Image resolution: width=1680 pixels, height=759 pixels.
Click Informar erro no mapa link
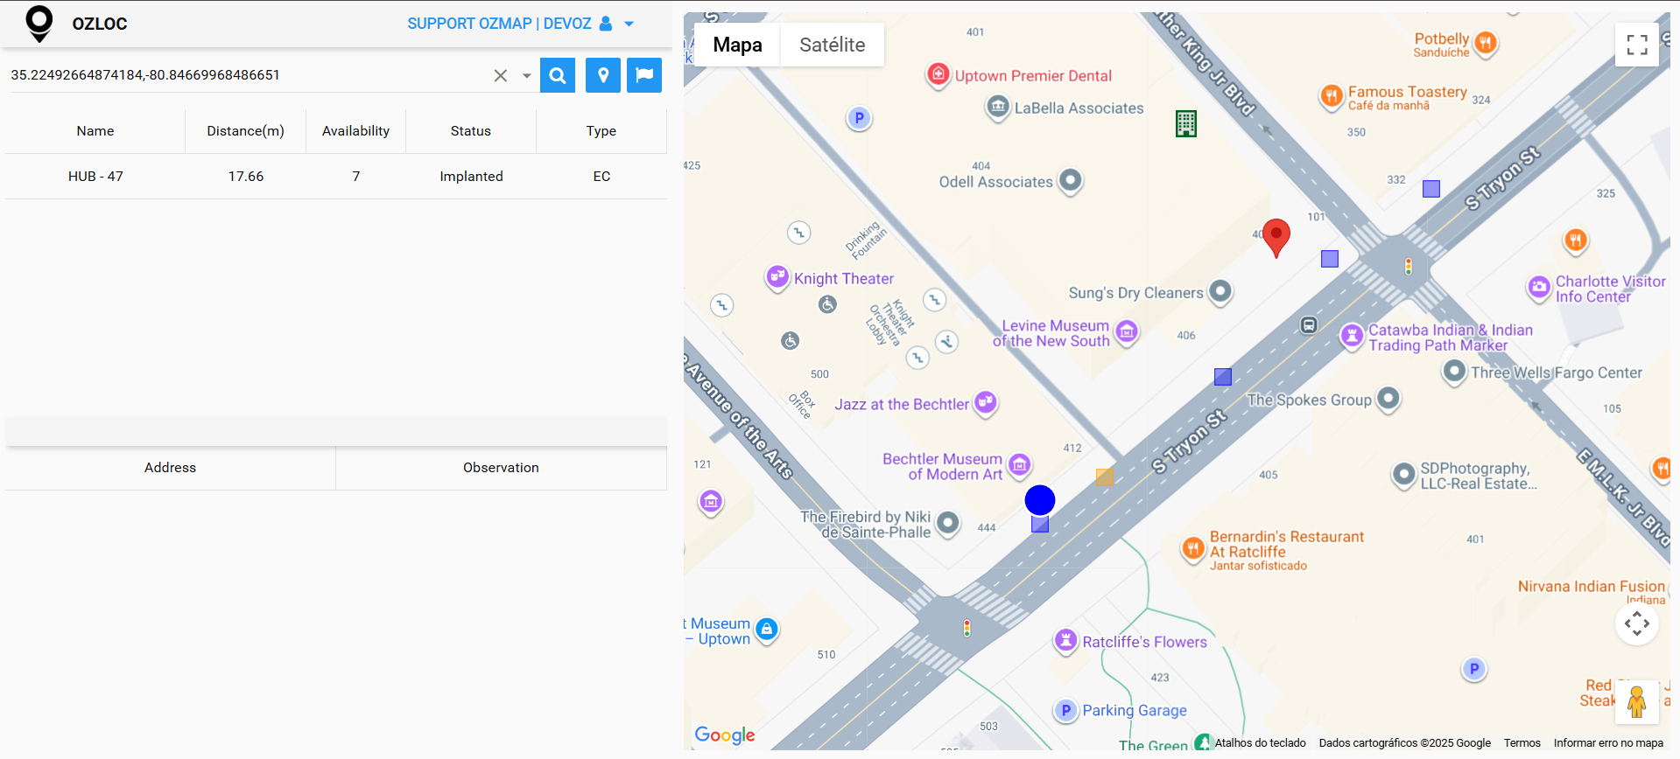[x=1608, y=743]
